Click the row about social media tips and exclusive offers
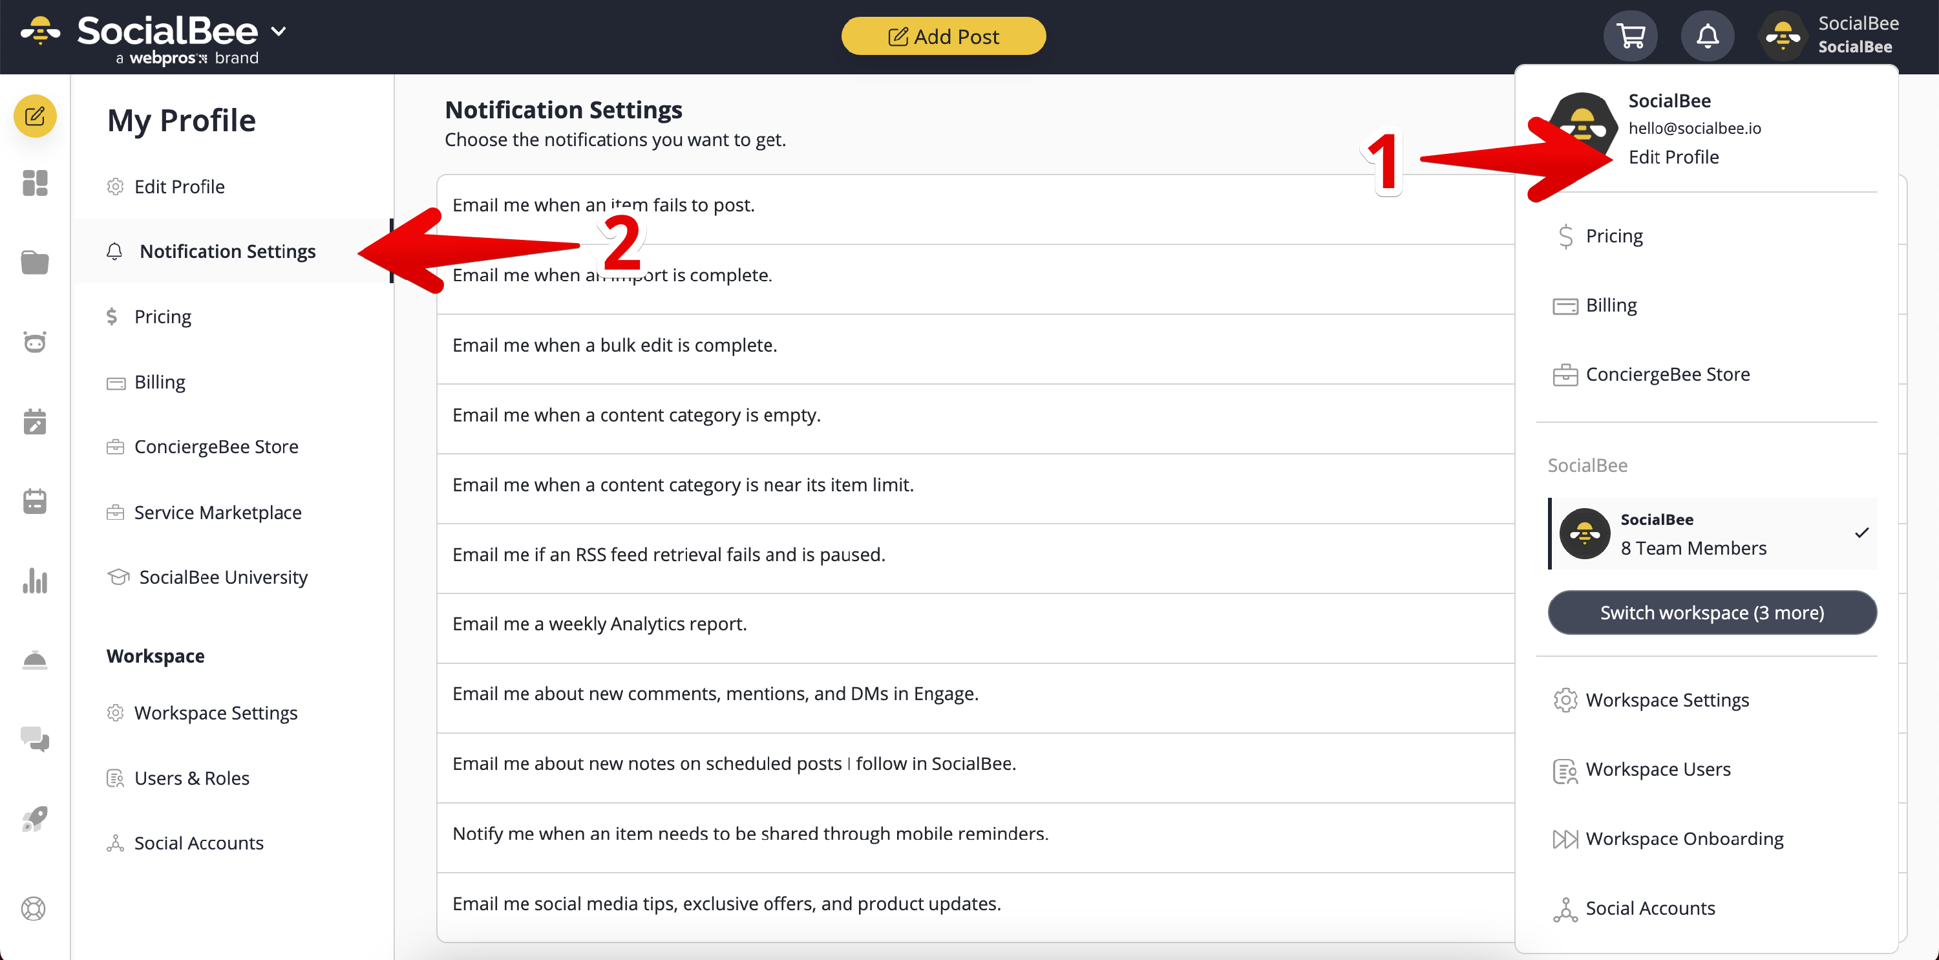 [976, 908]
